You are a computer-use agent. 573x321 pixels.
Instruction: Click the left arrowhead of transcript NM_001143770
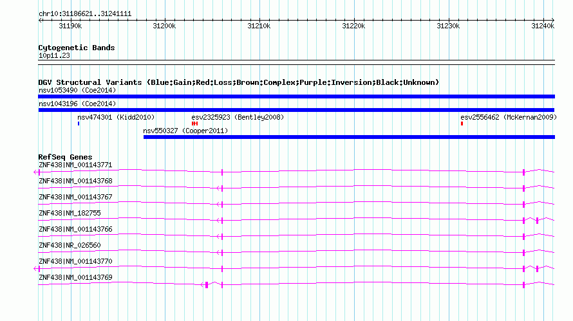(36, 268)
